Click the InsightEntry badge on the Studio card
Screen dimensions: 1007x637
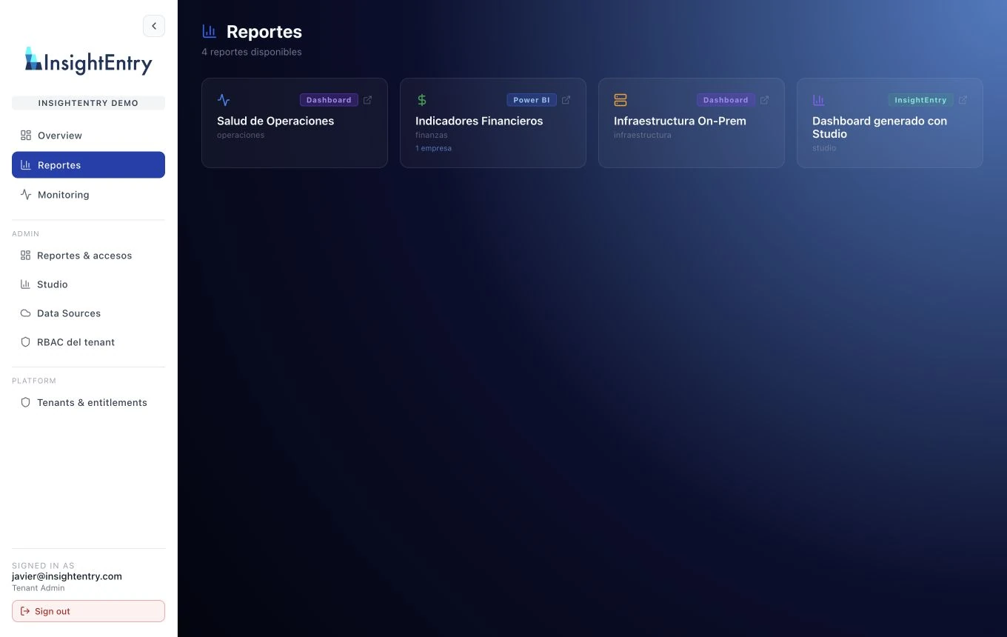(x=920, y=100)
